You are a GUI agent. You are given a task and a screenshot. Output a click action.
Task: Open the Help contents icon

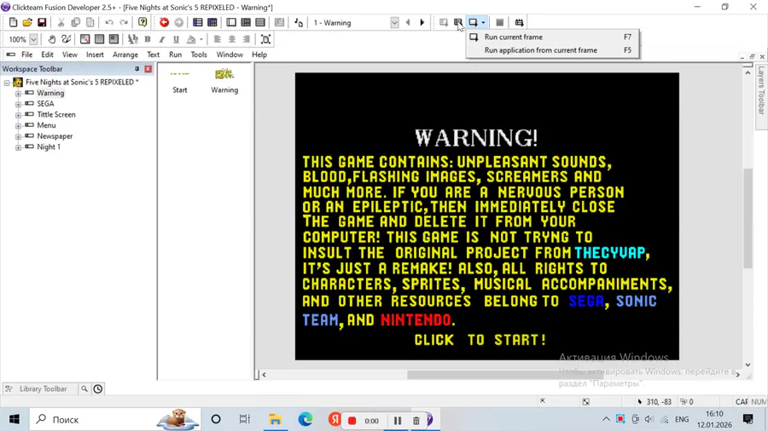[x=143, y=22]
